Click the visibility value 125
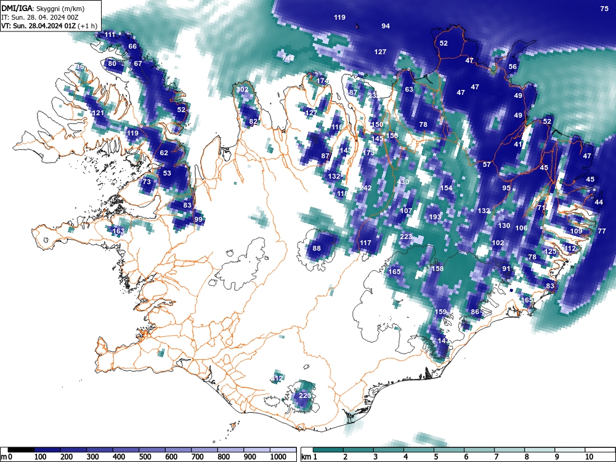 551,252
